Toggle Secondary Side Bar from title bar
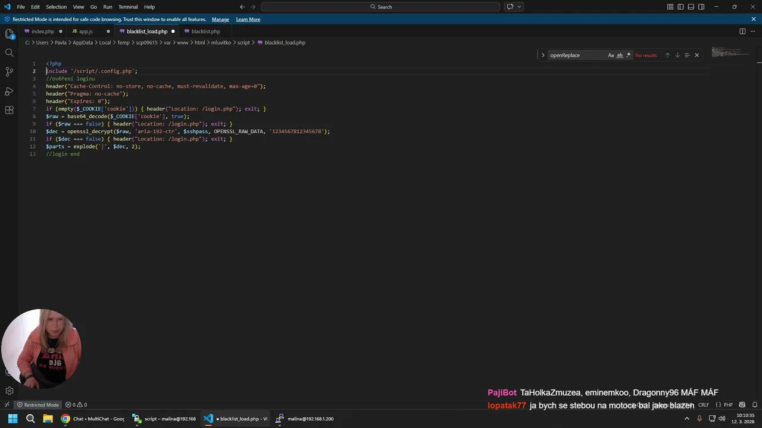The image size is (762, 428). [701, 7]
